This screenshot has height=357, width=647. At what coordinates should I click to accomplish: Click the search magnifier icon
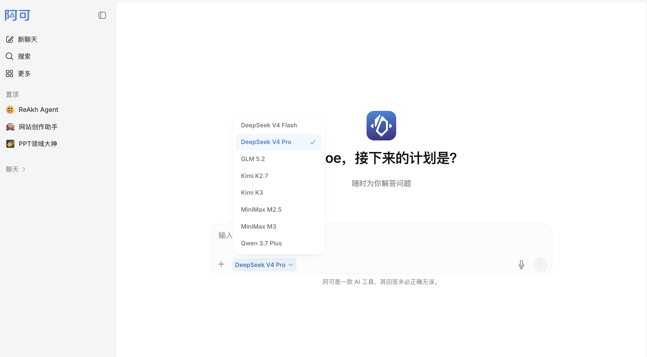[x=10, y=56]
